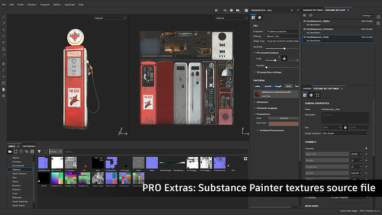Click the shelf search input field

click(x=155, y=152)
